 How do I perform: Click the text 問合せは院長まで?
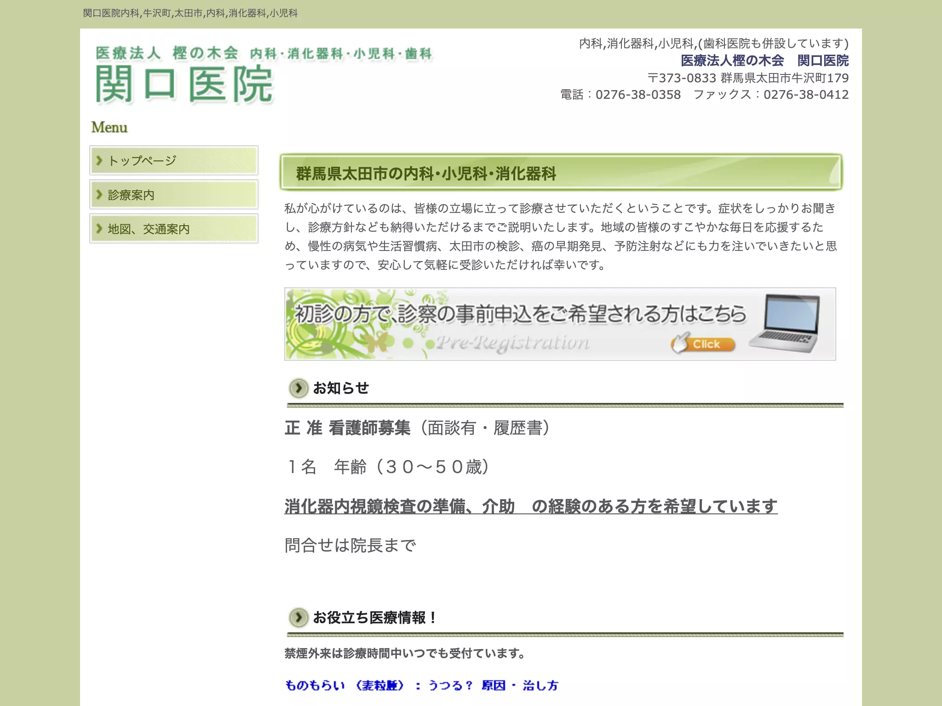[x=350, y=546]
